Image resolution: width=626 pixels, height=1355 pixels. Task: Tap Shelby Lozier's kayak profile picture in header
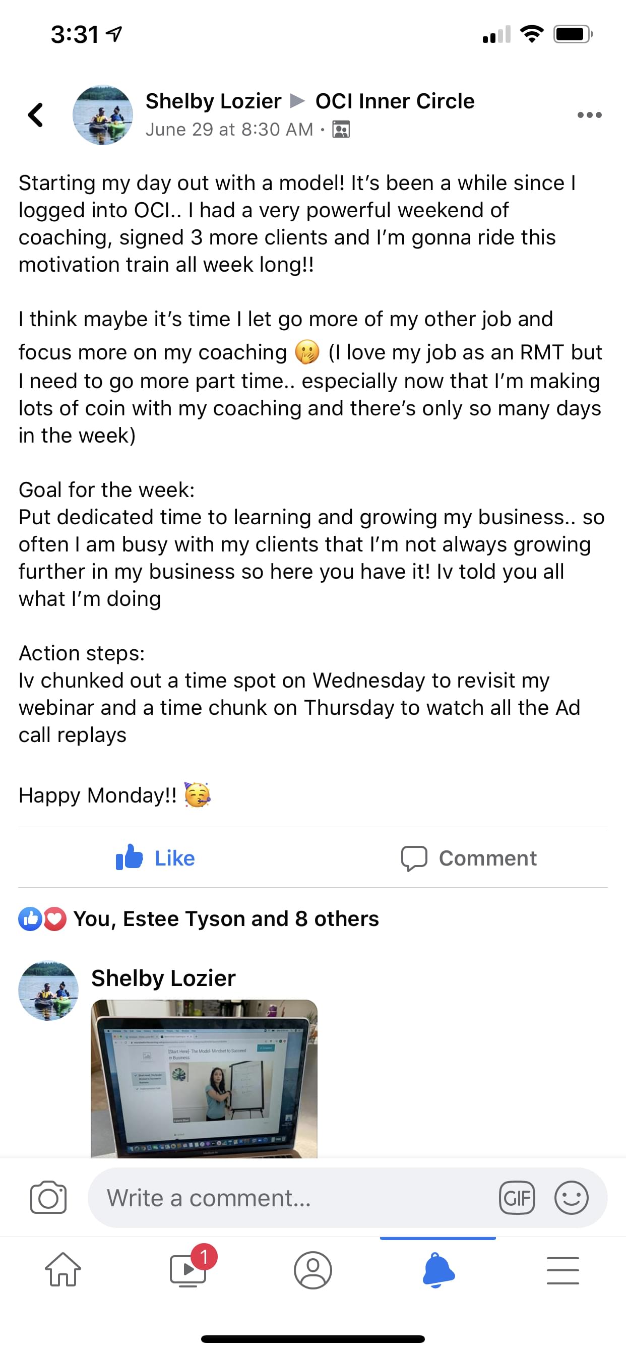103,114
